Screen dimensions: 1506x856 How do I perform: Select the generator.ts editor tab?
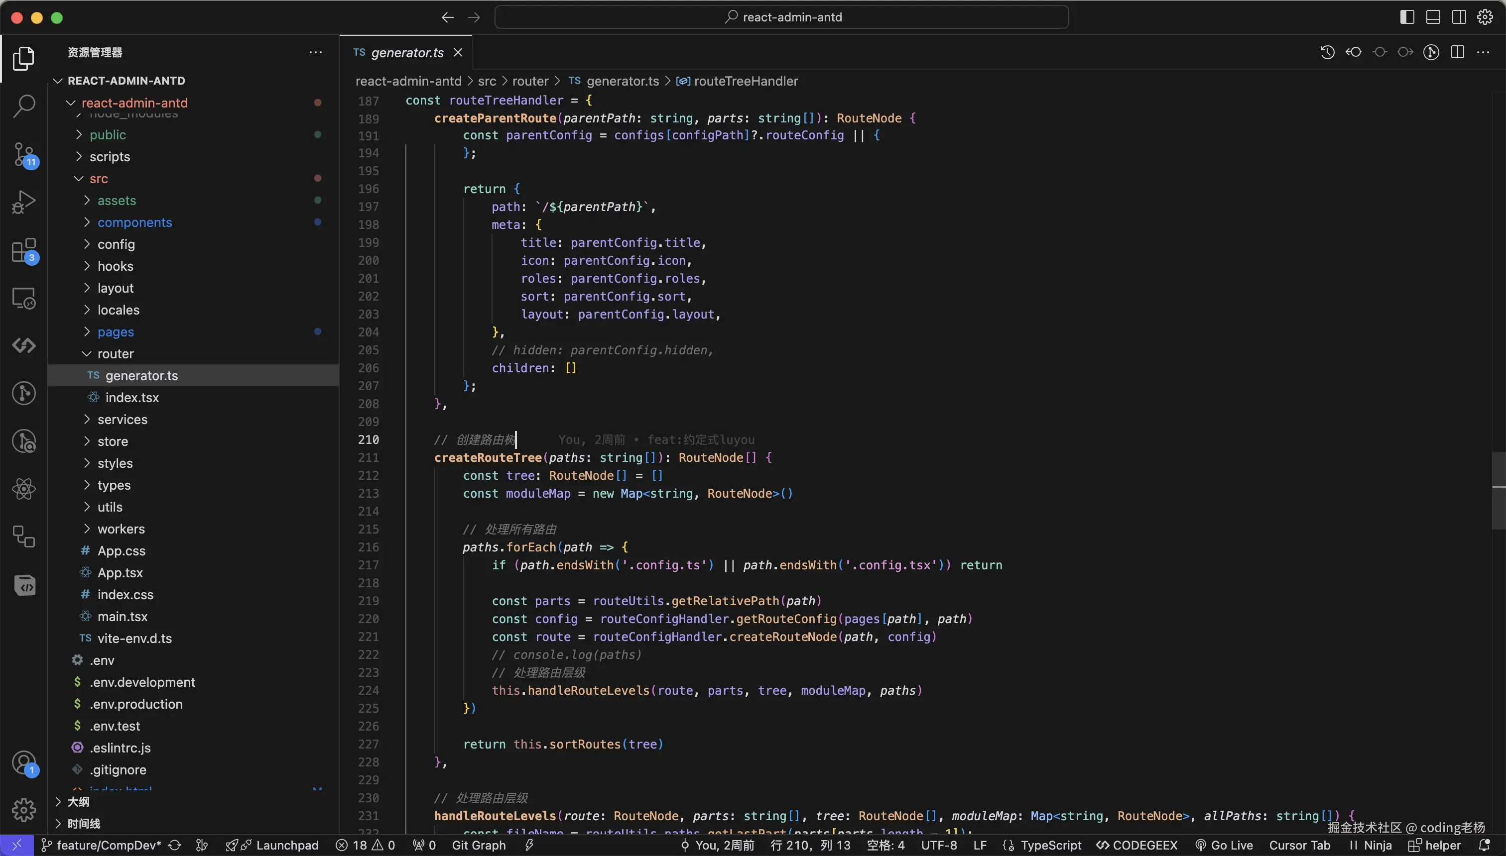click(x=406, y=52)
